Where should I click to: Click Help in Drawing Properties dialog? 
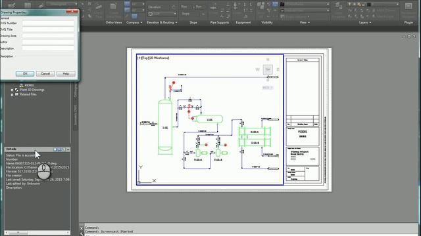tap(66, 73)
